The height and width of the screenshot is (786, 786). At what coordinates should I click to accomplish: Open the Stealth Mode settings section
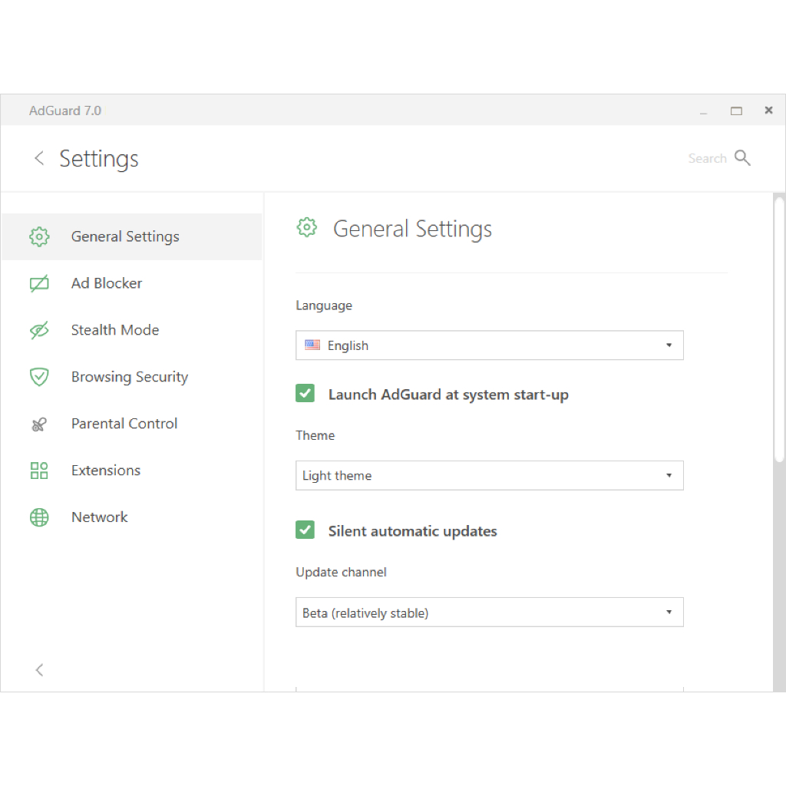pos(115,330)
